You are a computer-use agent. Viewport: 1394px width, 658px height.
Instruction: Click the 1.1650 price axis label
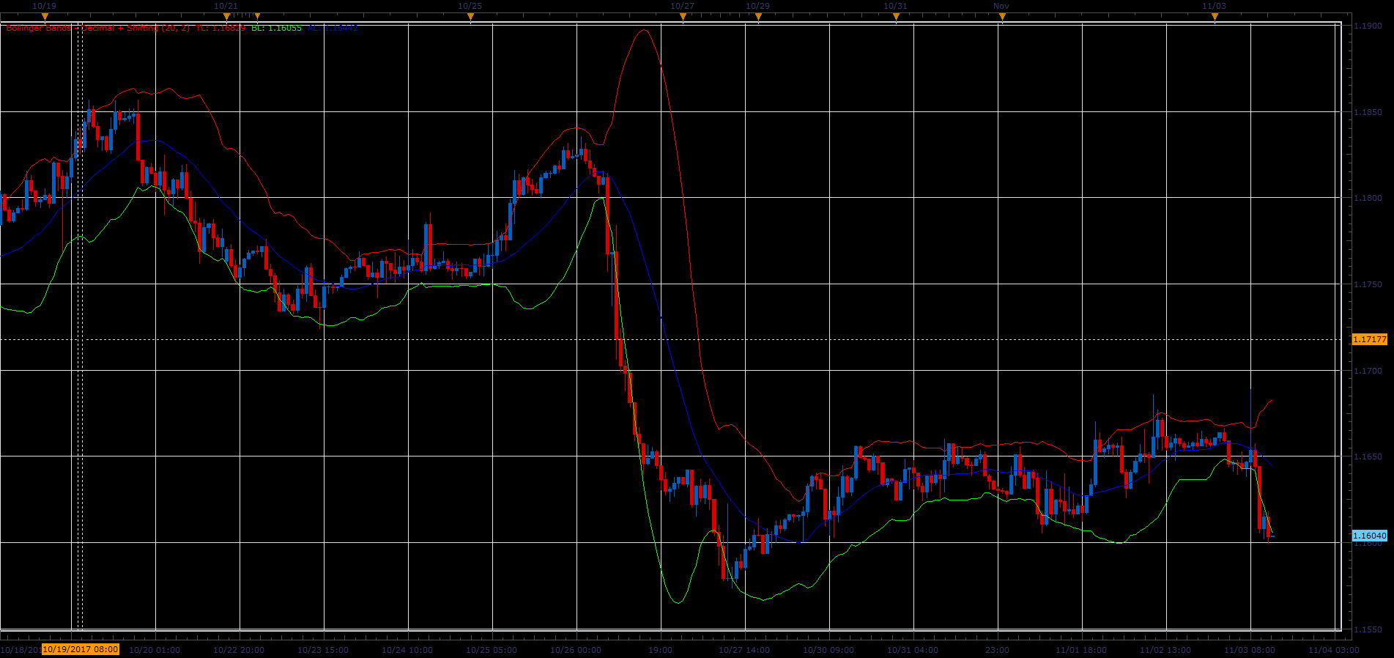[x=1368, y=456]
